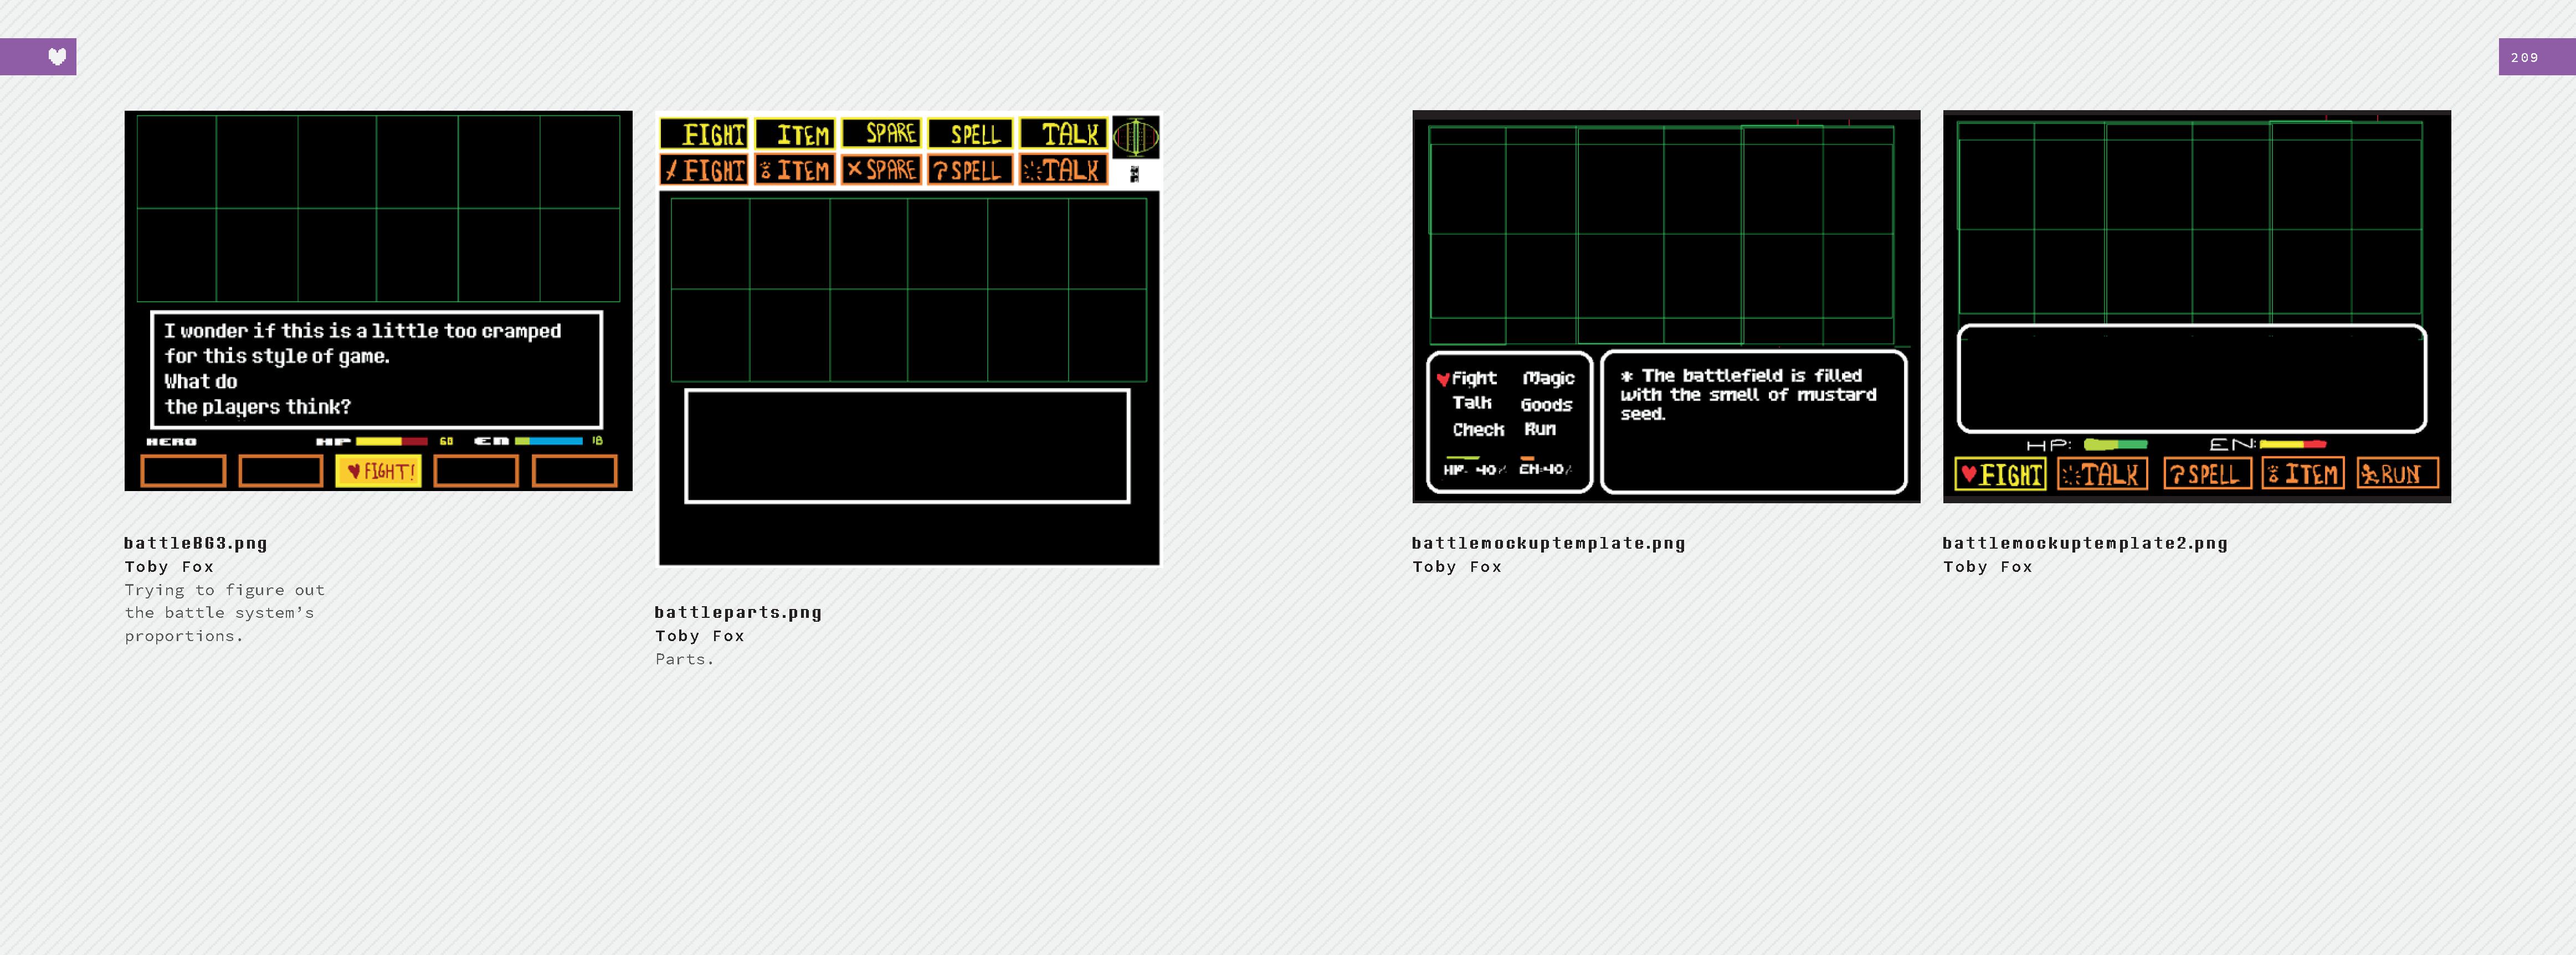This screenshot has height=955, width=2576.
Task: Click the blue EN bar in battleBG3 mockup
Action: click(x=549, y=441)
